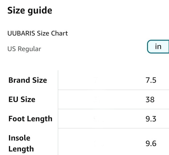Select the "US Regular" size label
Image resolution: width=169 pixels, height=155 pixels.
(x=24, y=49)
